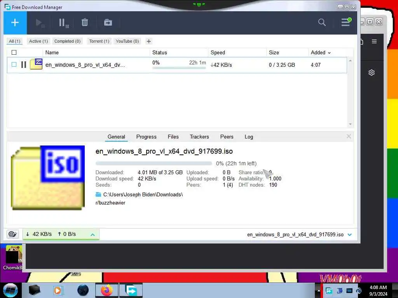Open ChomikB desktop shortcut icon
This screenshot has width=398, height=298.
(x=13, y=258)
